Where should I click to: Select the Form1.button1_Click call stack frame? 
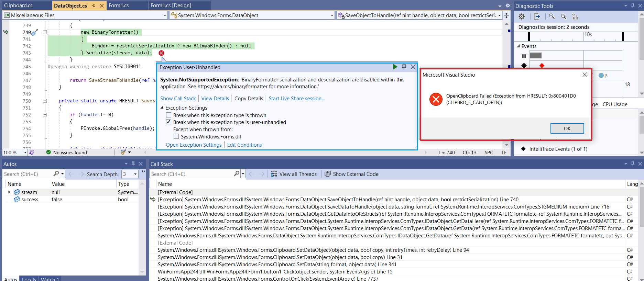coord(275,271)
